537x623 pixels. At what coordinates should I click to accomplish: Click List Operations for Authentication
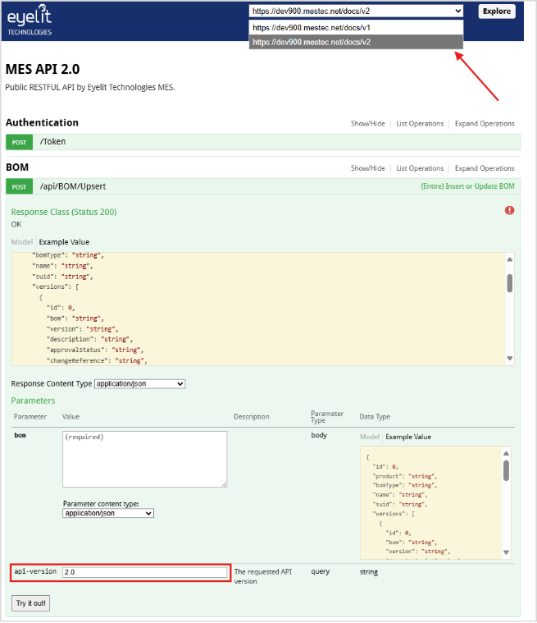[420, 124]
